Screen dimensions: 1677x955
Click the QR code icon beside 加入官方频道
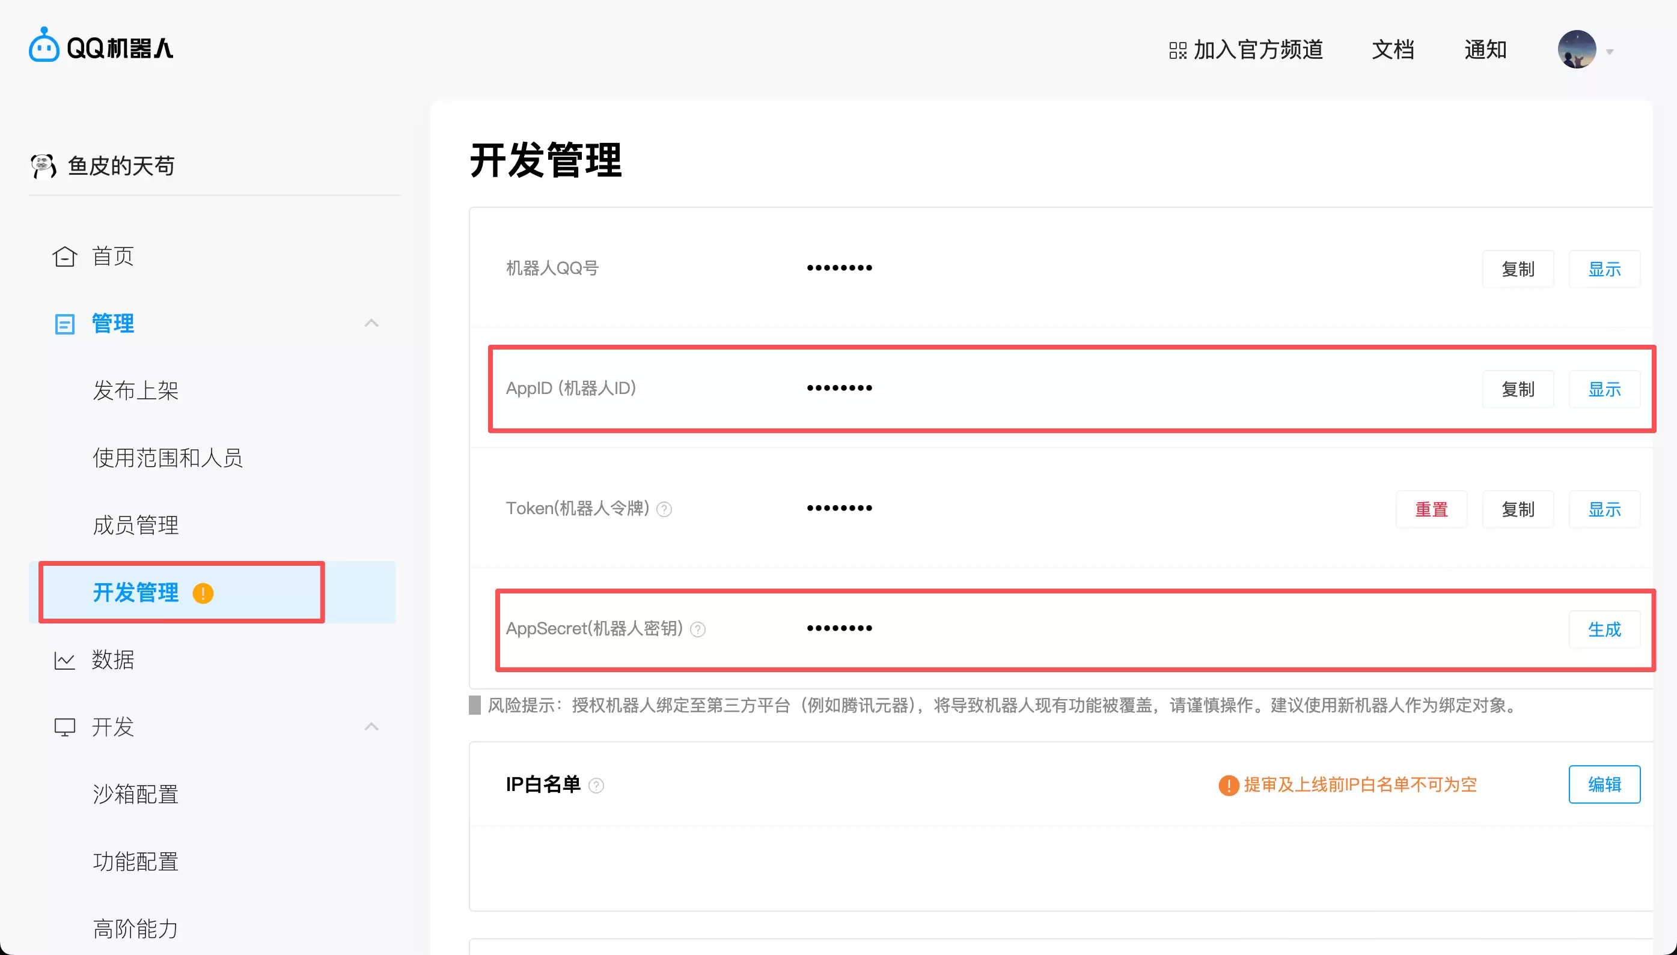click(1178, 50)
